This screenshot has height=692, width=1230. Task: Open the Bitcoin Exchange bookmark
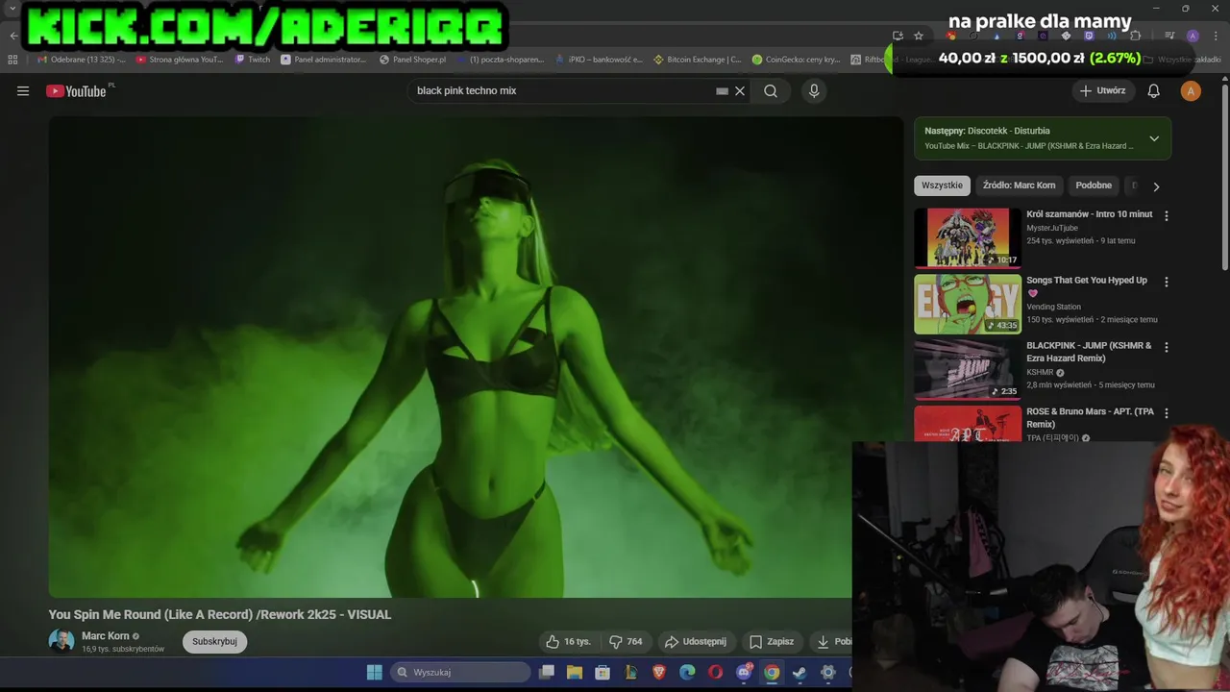697,60
